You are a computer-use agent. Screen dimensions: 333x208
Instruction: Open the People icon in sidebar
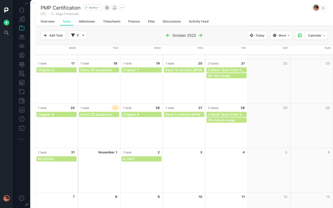[x=22, y=37]
